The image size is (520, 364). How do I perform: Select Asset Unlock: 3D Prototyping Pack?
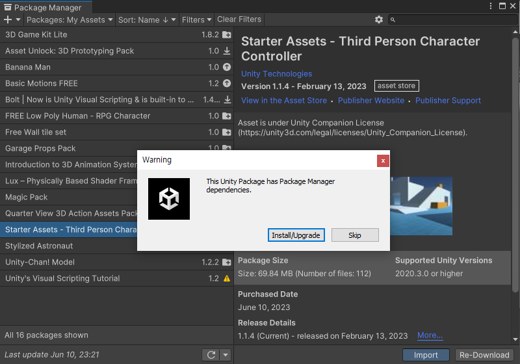click(x=116, y=51)
